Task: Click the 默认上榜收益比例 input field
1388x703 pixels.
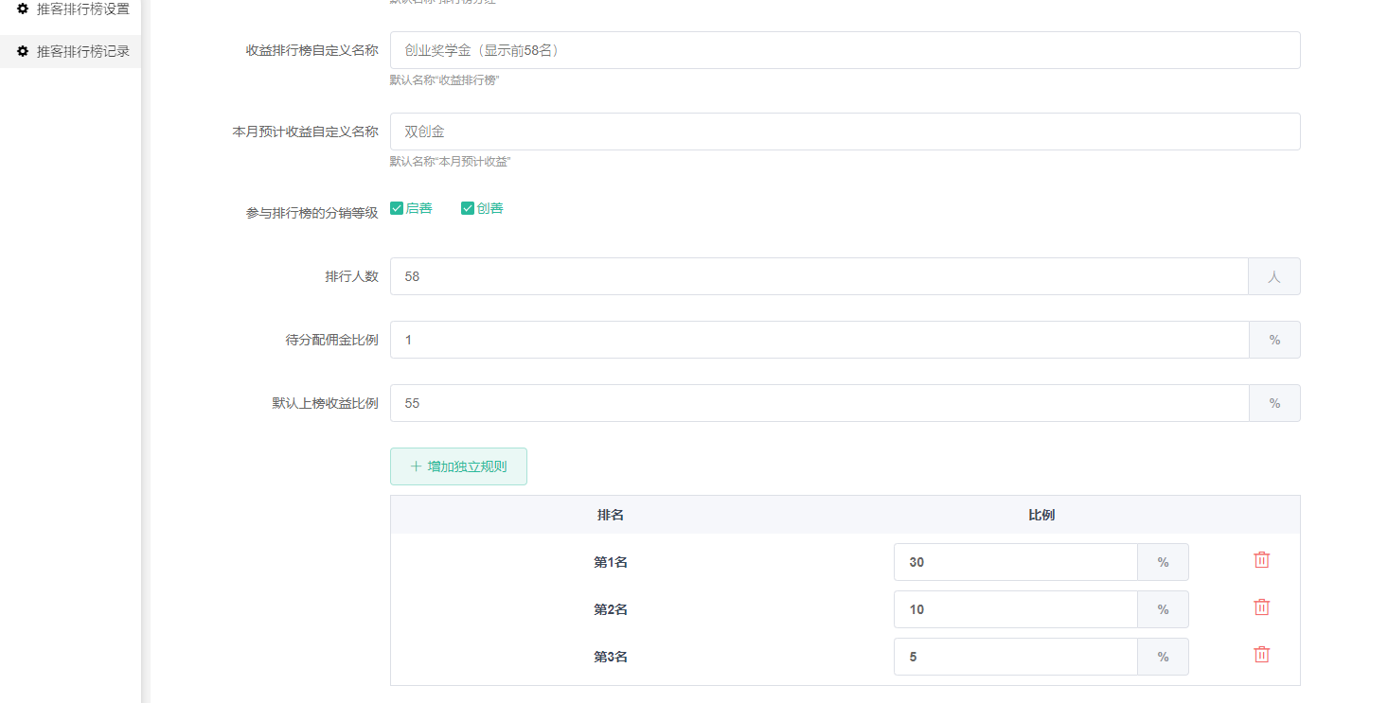Action: click(819, 403)
